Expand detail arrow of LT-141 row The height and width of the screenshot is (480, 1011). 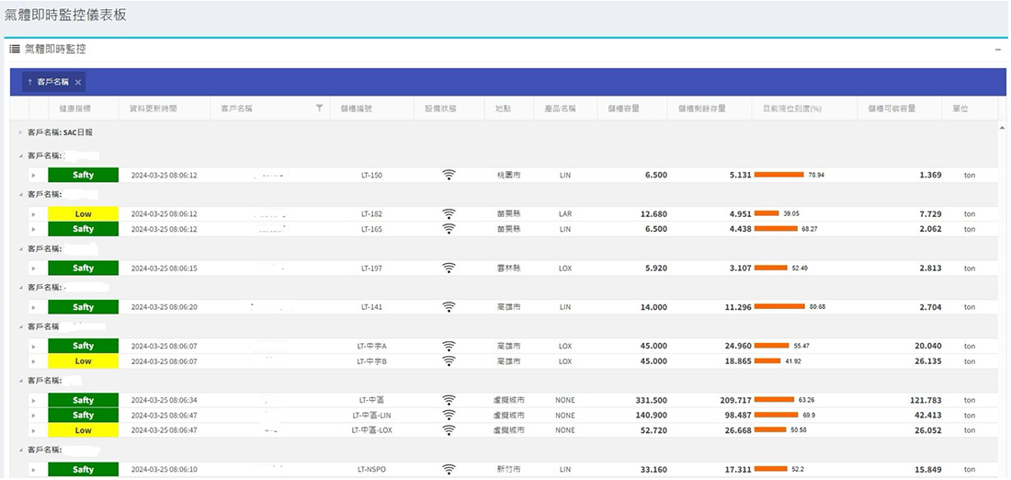point(33,308)
